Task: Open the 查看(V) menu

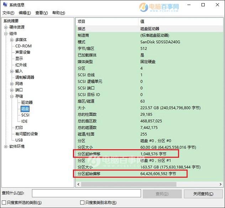Action: (41, 13)
